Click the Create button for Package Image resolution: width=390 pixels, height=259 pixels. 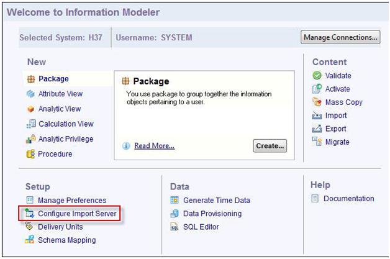point(270,146)
